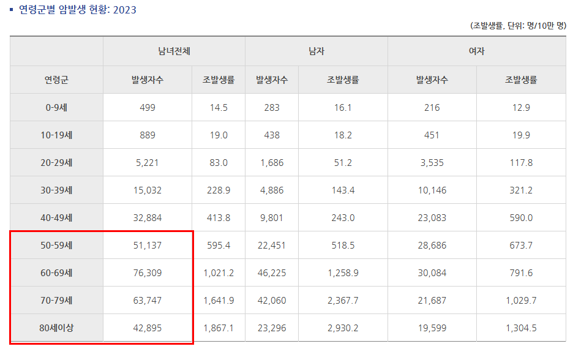Click the value 46,225 cell
573x349 pixels.
click(x=272, y=273)
